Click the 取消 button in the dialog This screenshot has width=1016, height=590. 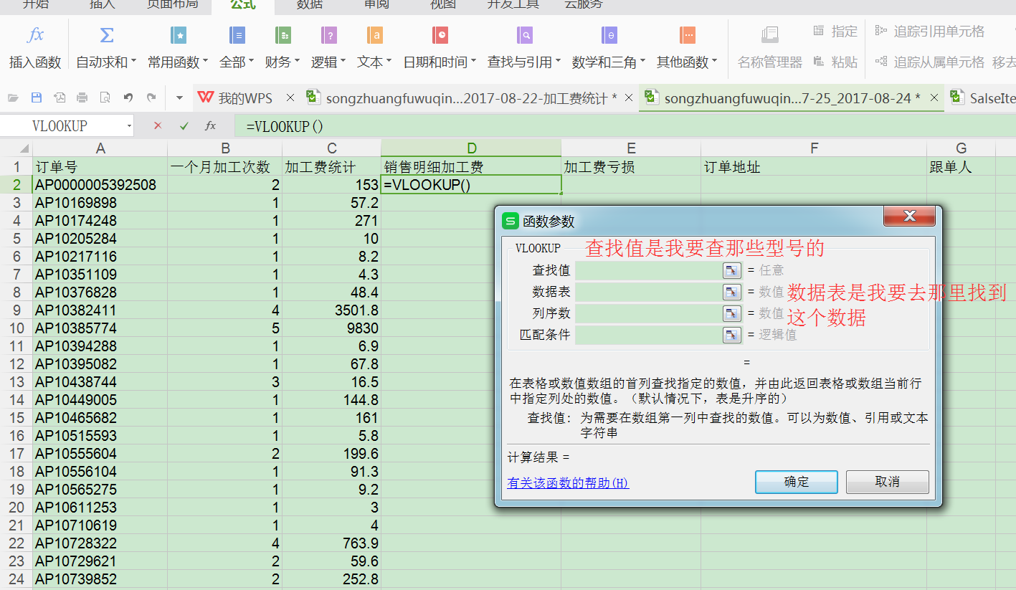point(888,482)
